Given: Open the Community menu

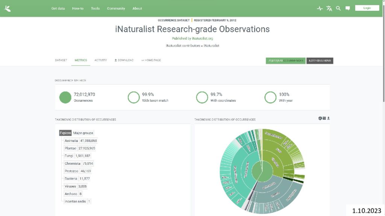Looking at the screenshot, I should [116, 8].
